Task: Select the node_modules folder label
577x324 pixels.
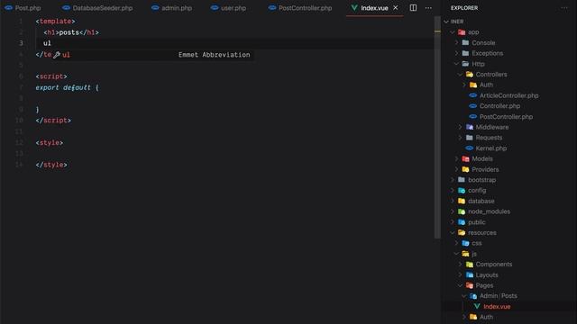Action: click(x=489, y=211)
